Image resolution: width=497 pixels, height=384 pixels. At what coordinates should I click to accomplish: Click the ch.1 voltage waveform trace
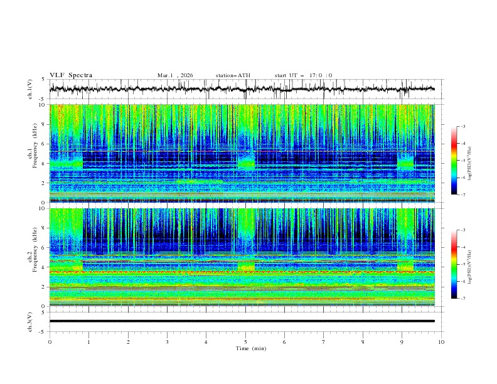pyautogui.click(x=242, y=89)
